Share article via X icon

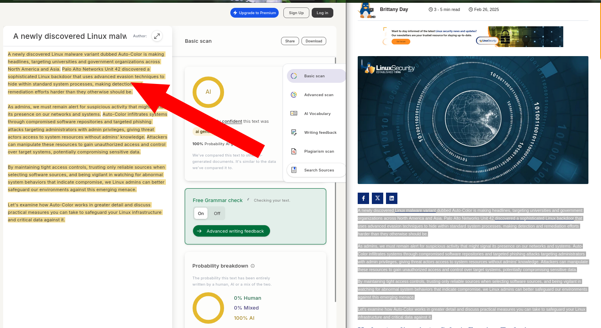[x=377, y=198]
